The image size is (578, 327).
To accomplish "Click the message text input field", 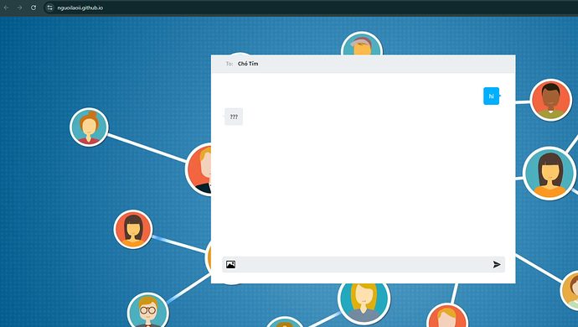I will [364, 264].
